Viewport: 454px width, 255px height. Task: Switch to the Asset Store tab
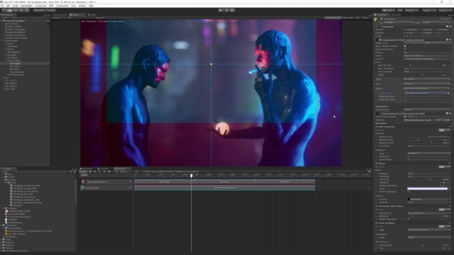click(x=60, y=15)
